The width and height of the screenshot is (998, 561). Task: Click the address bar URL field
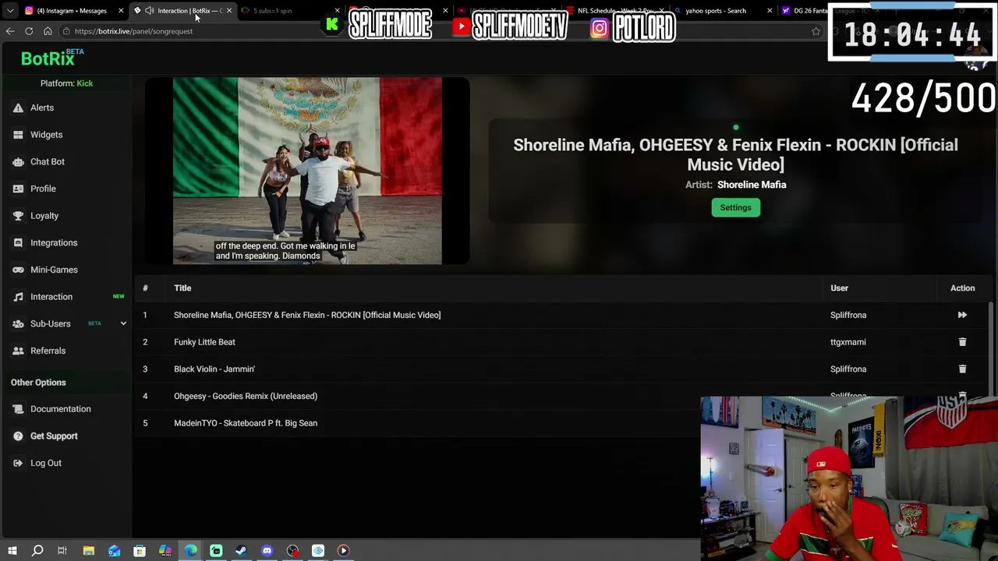tap(437, 31)
